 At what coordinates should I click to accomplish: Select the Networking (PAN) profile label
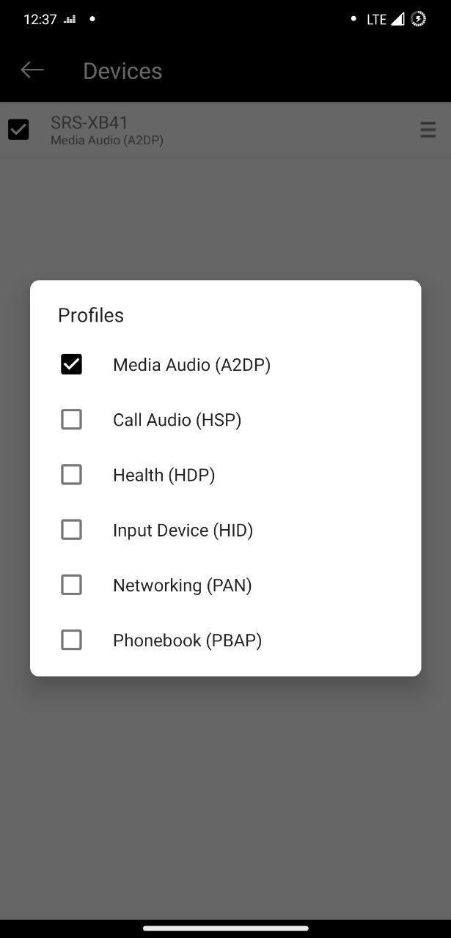coord(182,585)
